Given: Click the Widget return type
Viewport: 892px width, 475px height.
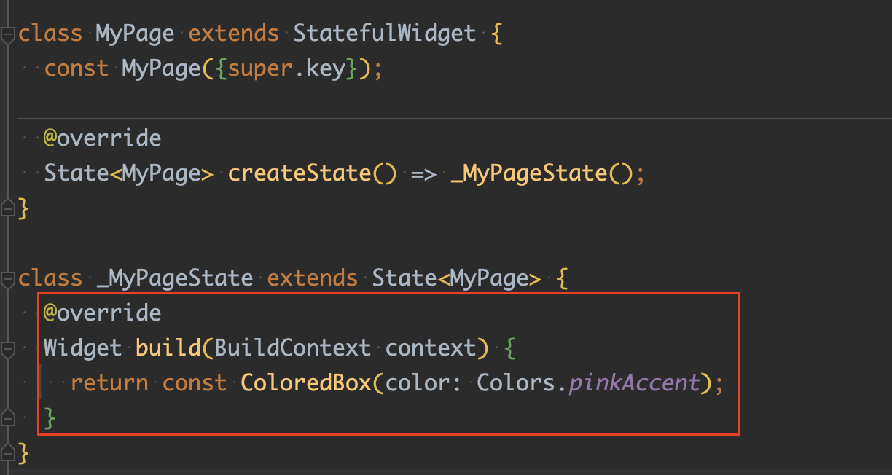Looking at the screenshot, I should click(x=82, y=348).
